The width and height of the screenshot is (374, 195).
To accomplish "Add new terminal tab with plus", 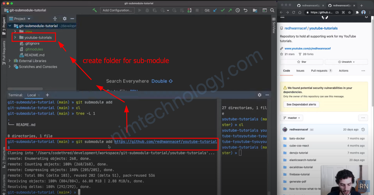I will coord(47,95).
